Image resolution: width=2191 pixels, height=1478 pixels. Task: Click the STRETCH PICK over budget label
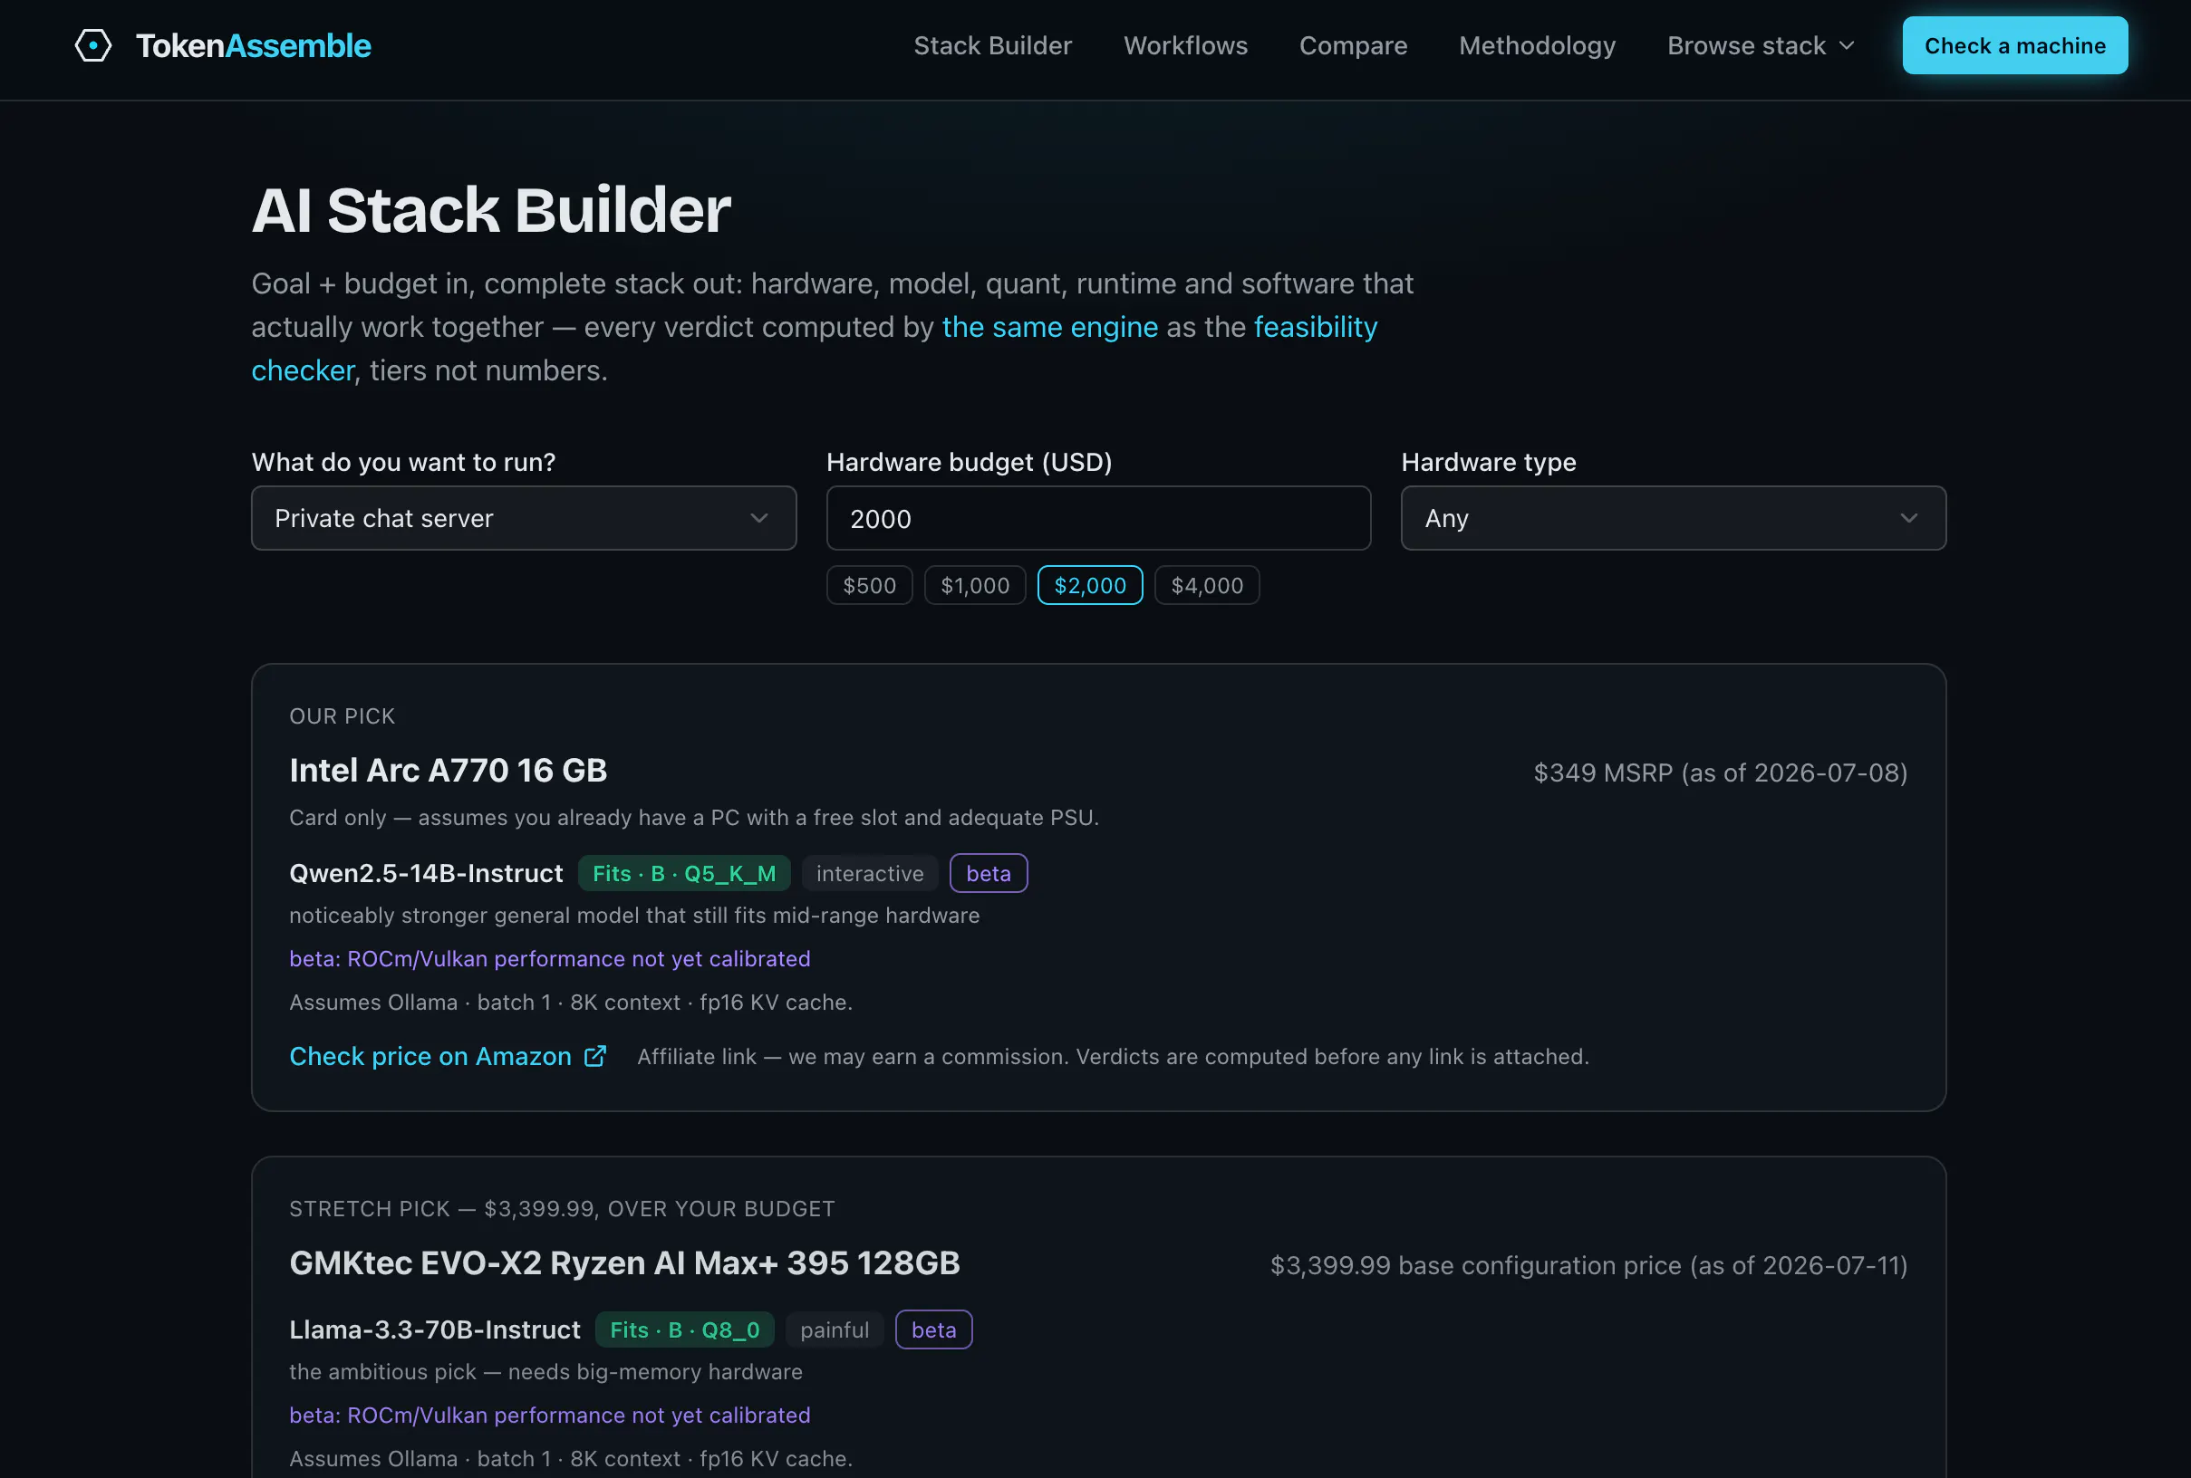(562, 1209)
